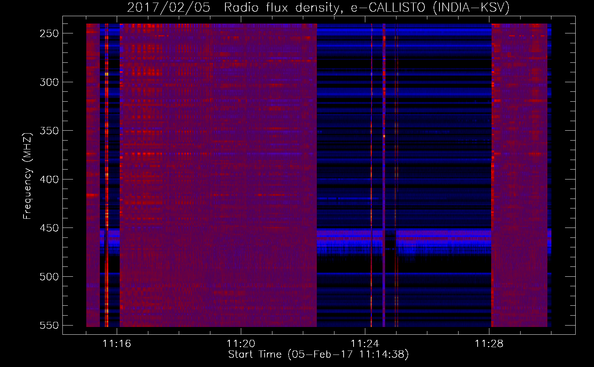Click the 11:28 time tick label

[x=489, y=344]
